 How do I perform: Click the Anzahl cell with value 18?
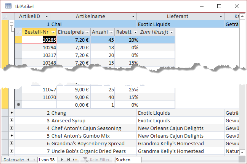click(103, 47)
